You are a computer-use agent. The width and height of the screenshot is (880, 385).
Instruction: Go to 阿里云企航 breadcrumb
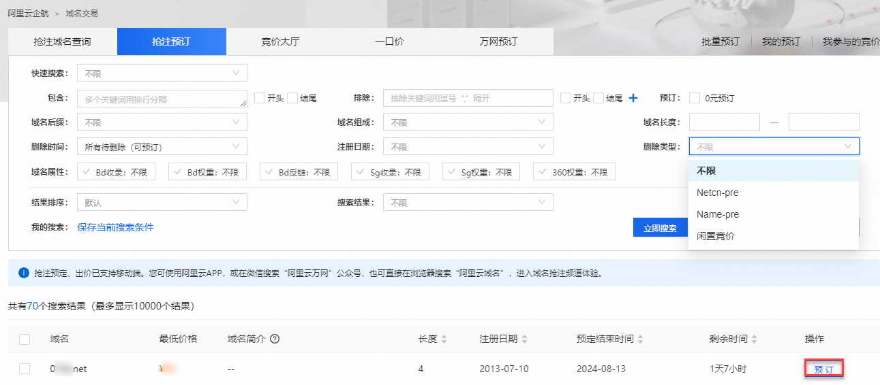click(28, 13)
